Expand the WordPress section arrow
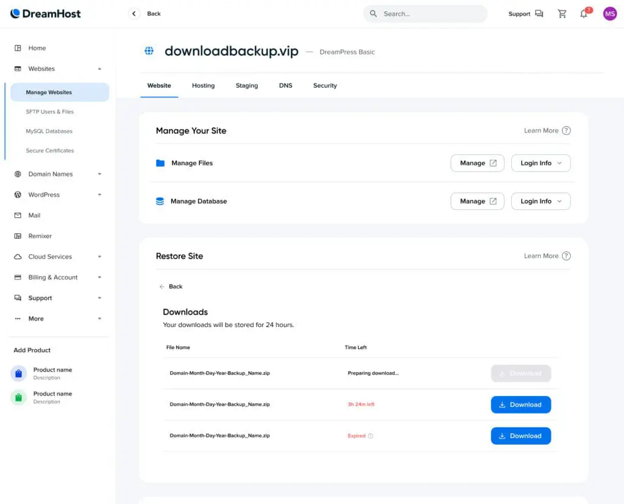This screenshot has width=624, height=504. [x=99, y=195]
